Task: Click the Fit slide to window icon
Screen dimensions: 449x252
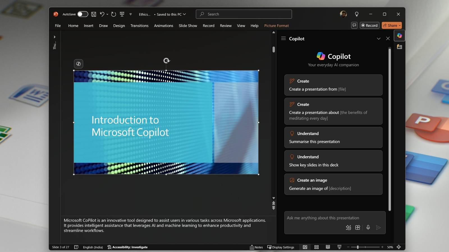Action: click(399, 247)
